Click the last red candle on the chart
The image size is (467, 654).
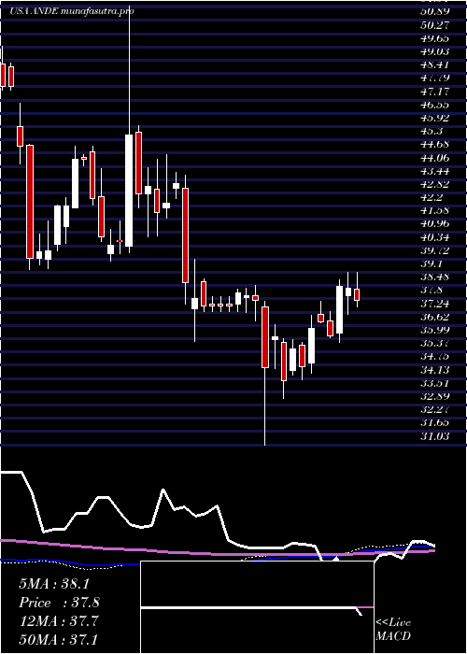[357, 294]
